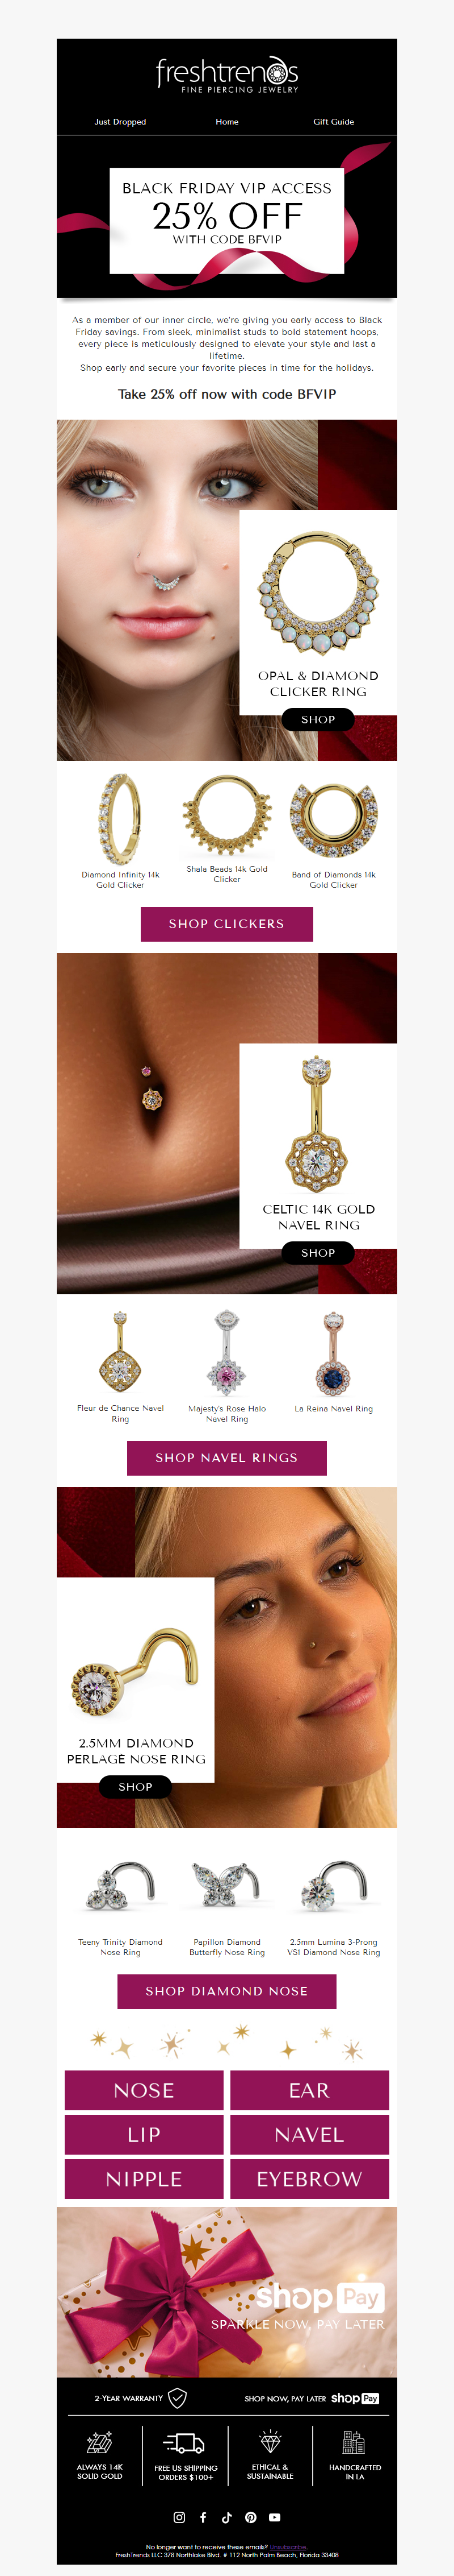Open the Instagram icon in footer
Image resolution: width=454 pixels, height=2576 pixels.
179,2517
